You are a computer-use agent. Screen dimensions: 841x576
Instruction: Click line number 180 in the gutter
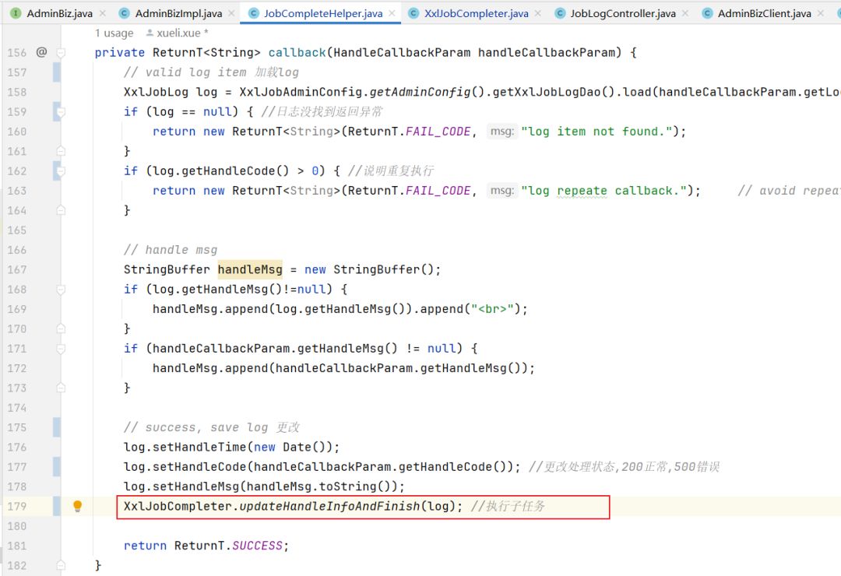coord(16,526)
